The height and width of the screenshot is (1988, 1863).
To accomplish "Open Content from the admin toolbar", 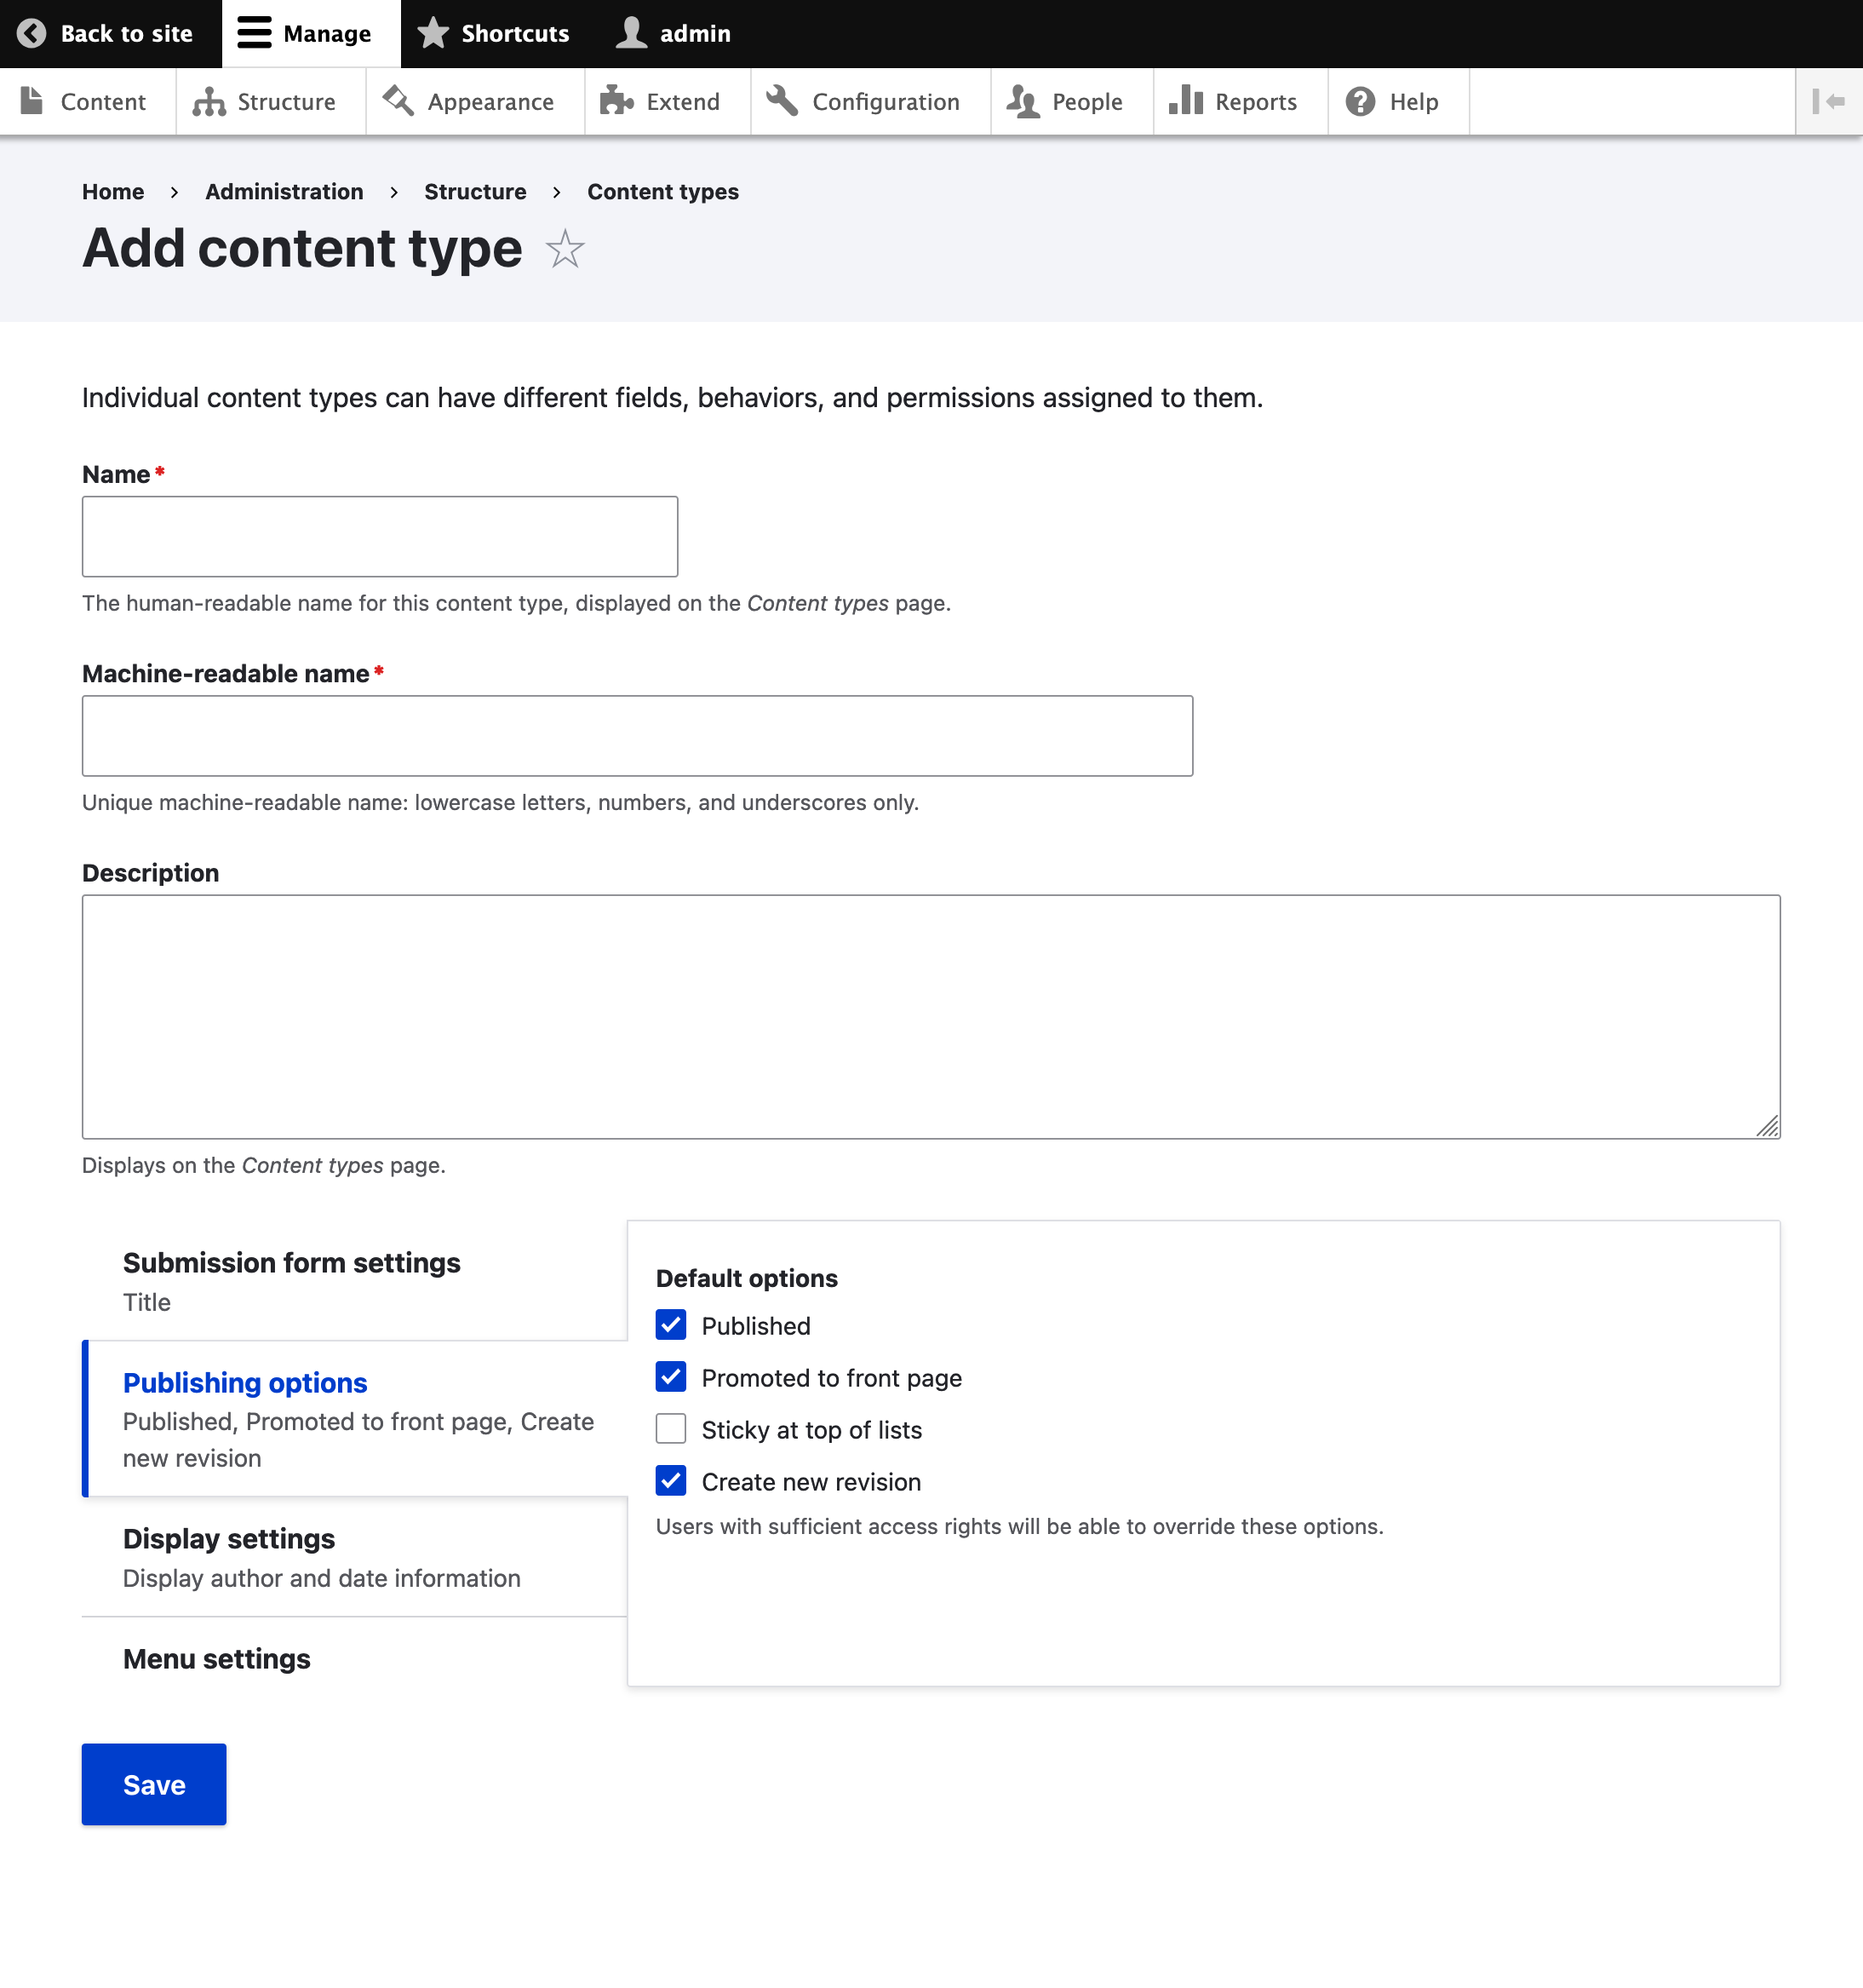I will pos(87,102).
